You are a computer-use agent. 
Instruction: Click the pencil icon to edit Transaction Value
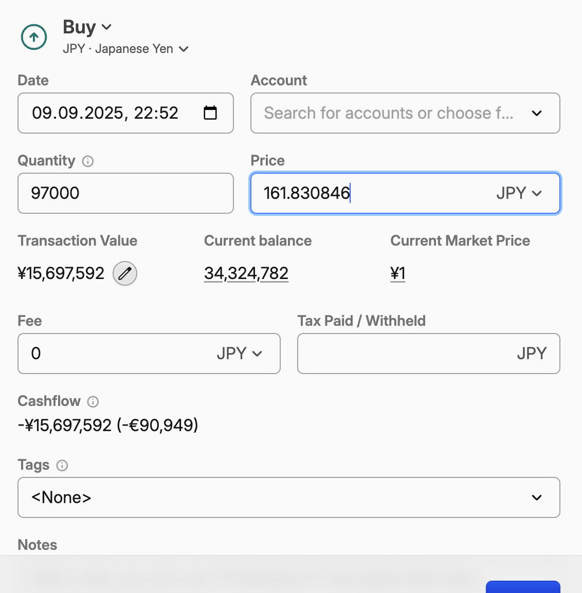[125, 273]
